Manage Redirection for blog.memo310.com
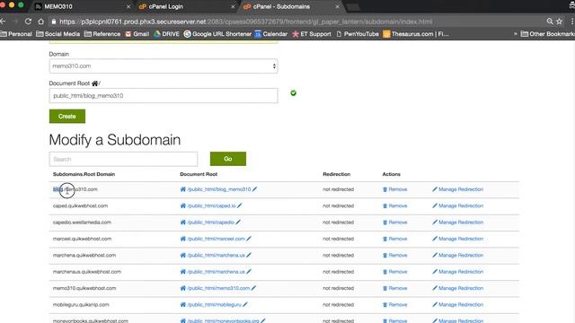This screenshot has height=323, width=575. pos(457,189)
